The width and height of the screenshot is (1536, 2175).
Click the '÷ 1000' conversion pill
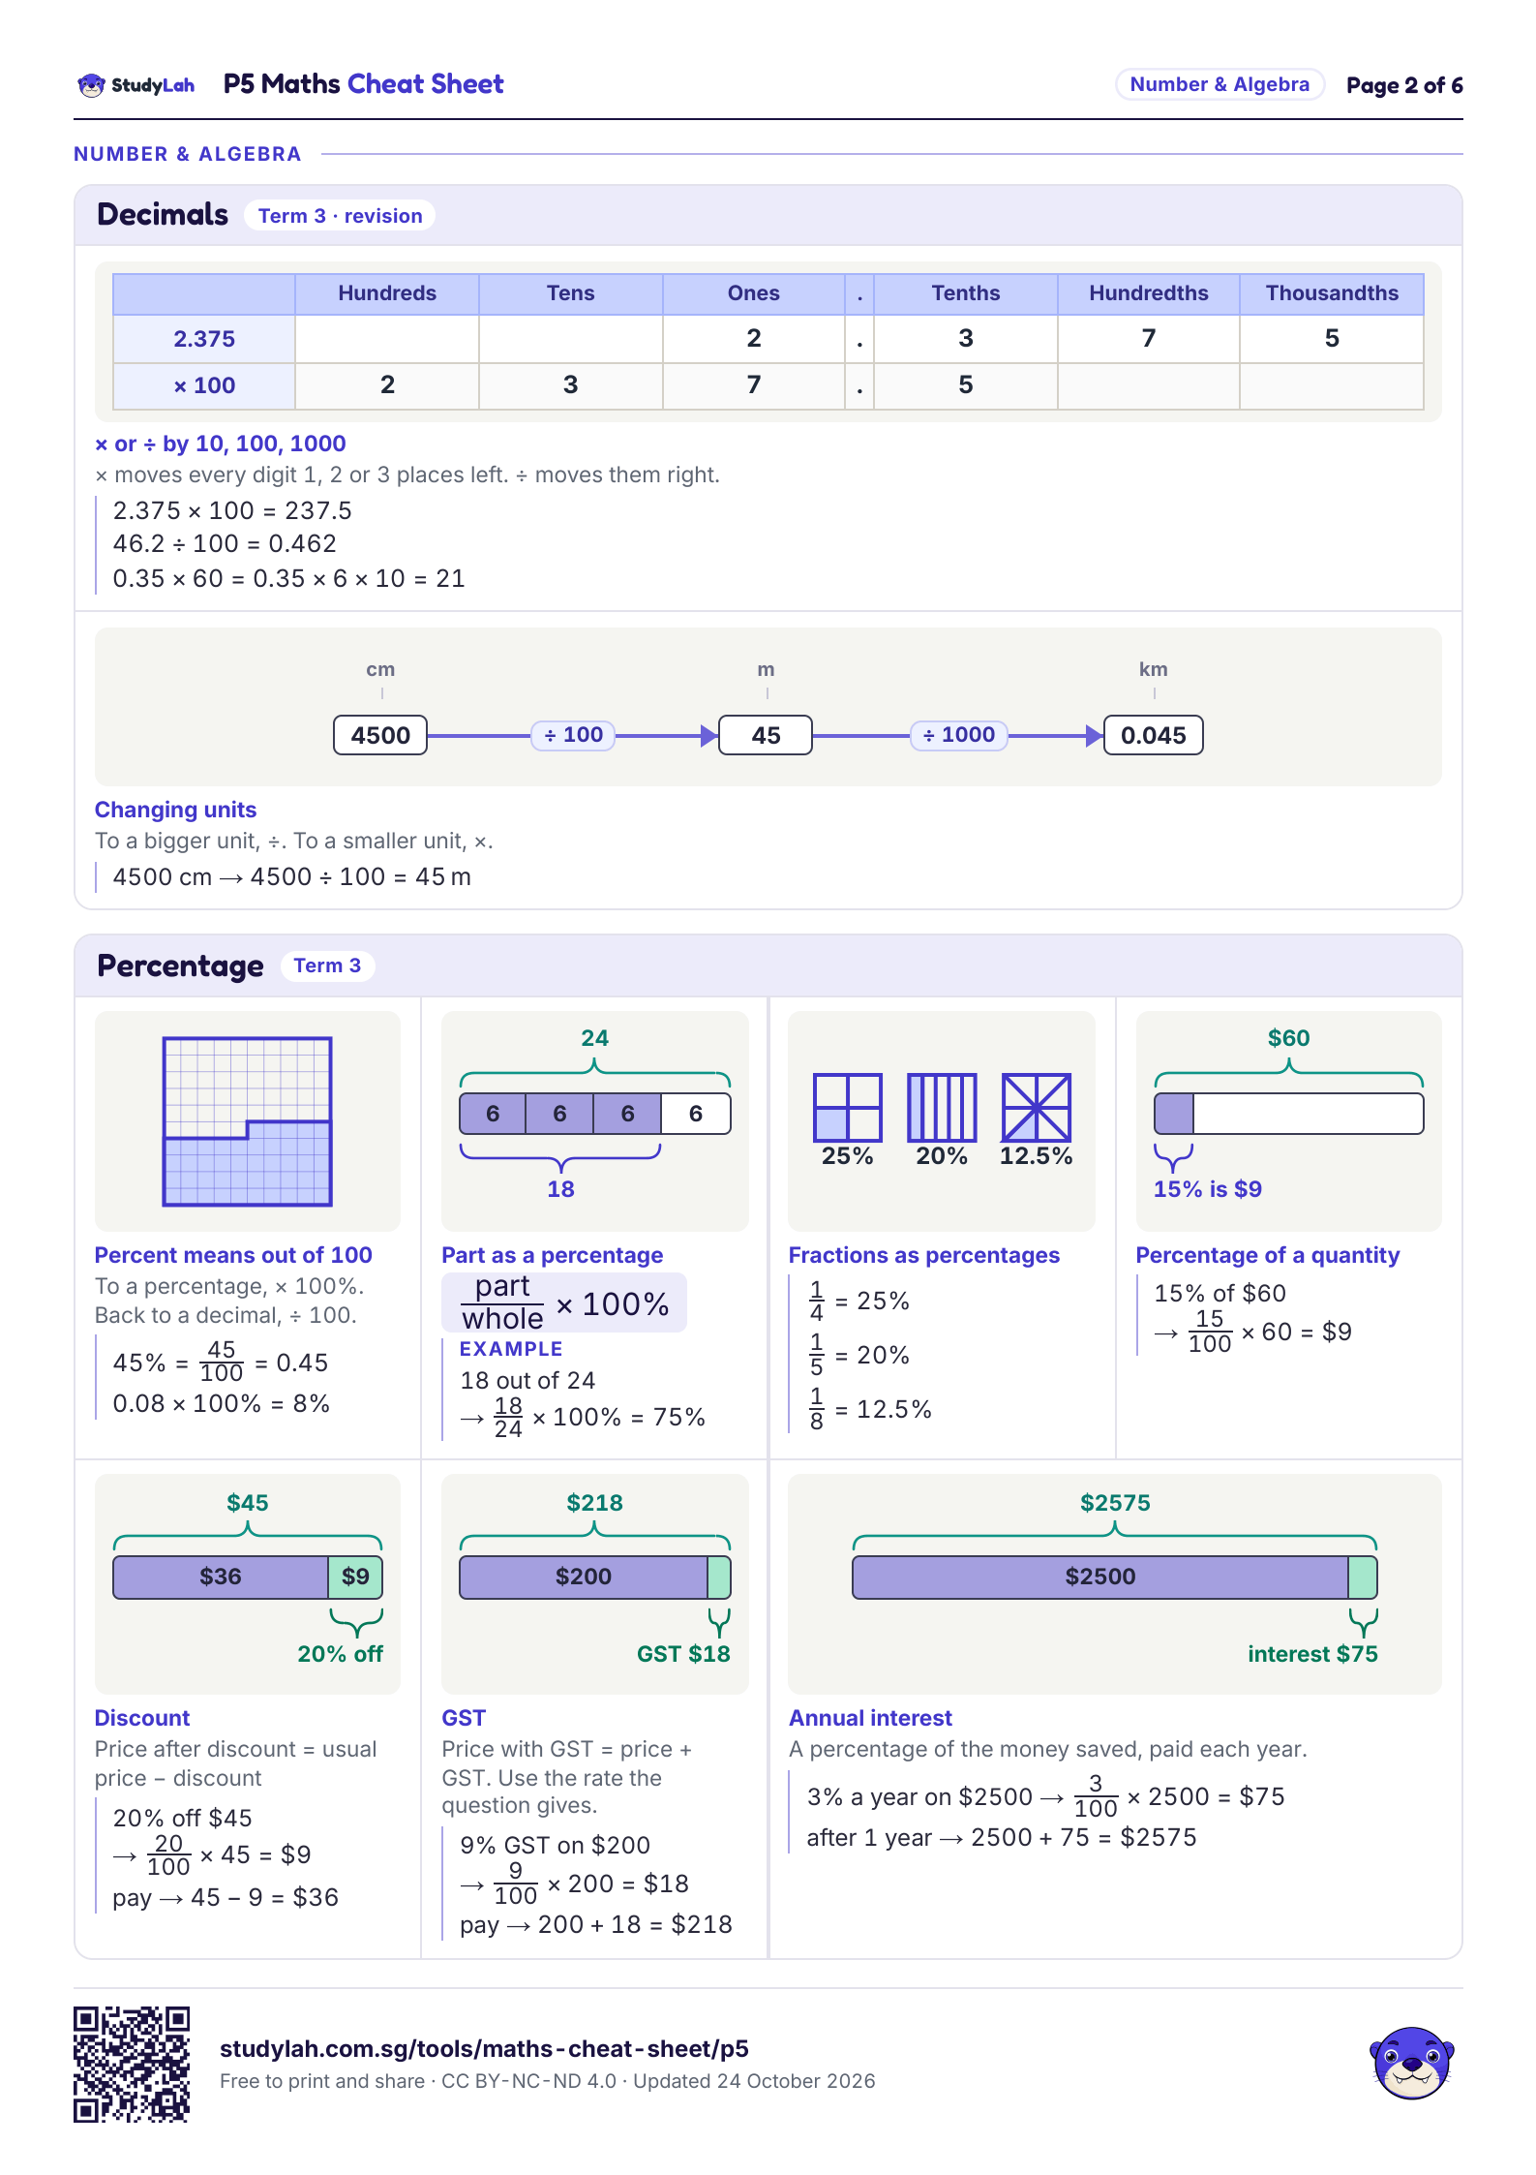tap(958, 735)
